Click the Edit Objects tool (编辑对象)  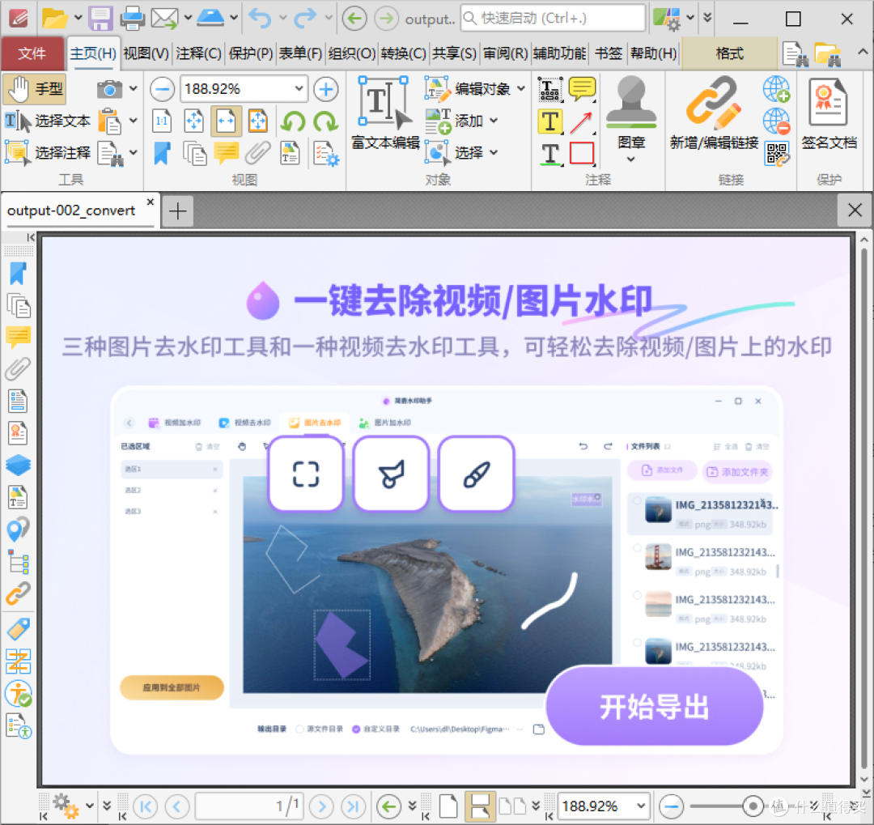tap(469, 89)
